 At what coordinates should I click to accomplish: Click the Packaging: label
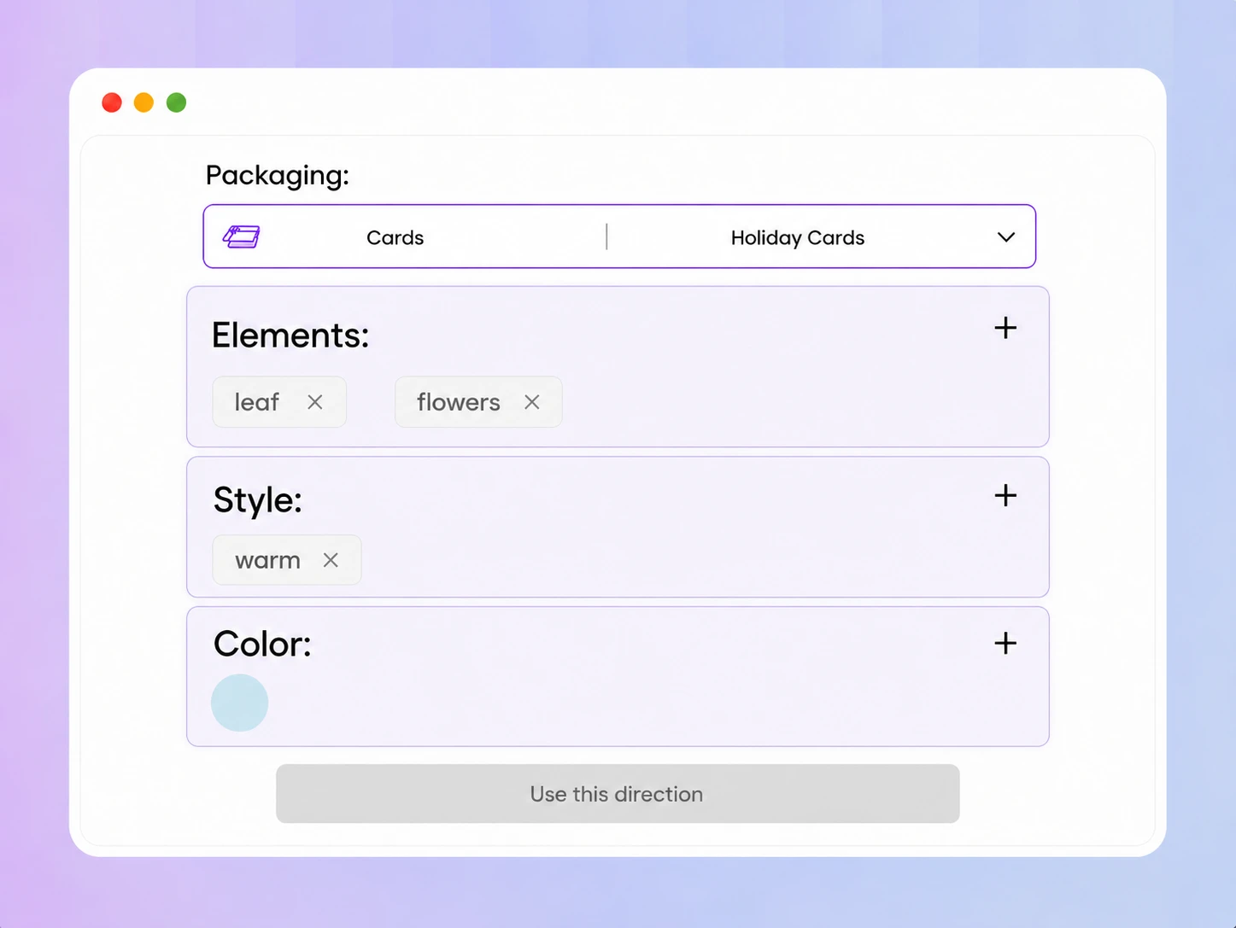[278, 175]
